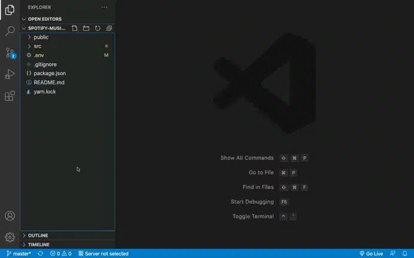
Task: Open the Accounts icon in activity bar
Action: [x=10, y=216]
